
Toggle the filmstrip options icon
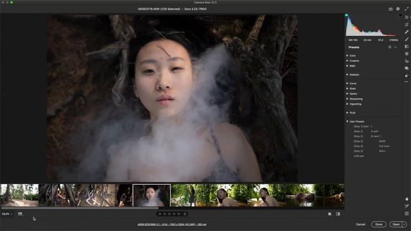click(x=20, y=214)
